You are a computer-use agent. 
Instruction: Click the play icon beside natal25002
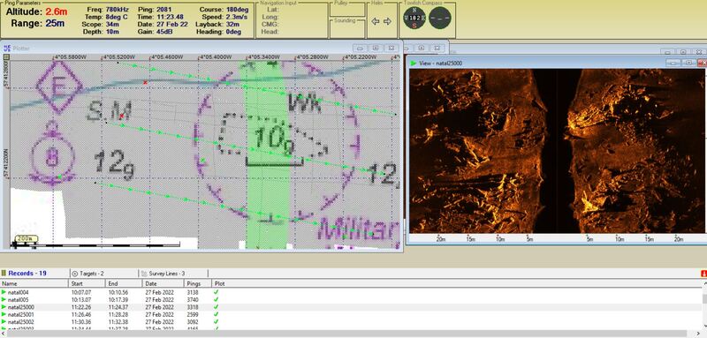[x=4, y=322]
